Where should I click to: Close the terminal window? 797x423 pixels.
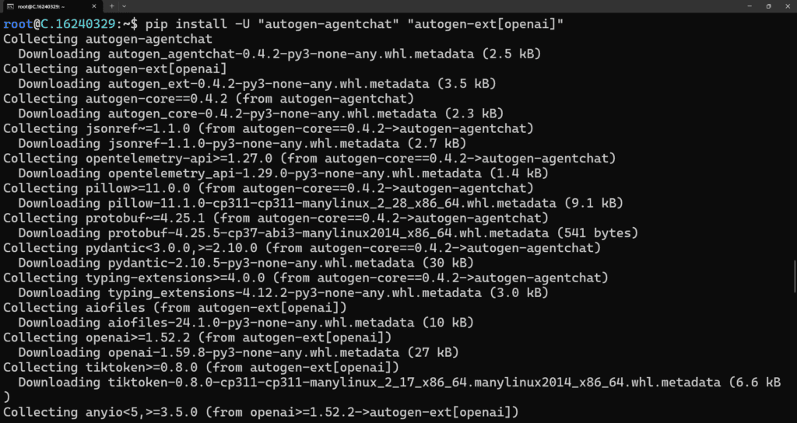pos(788,6)
